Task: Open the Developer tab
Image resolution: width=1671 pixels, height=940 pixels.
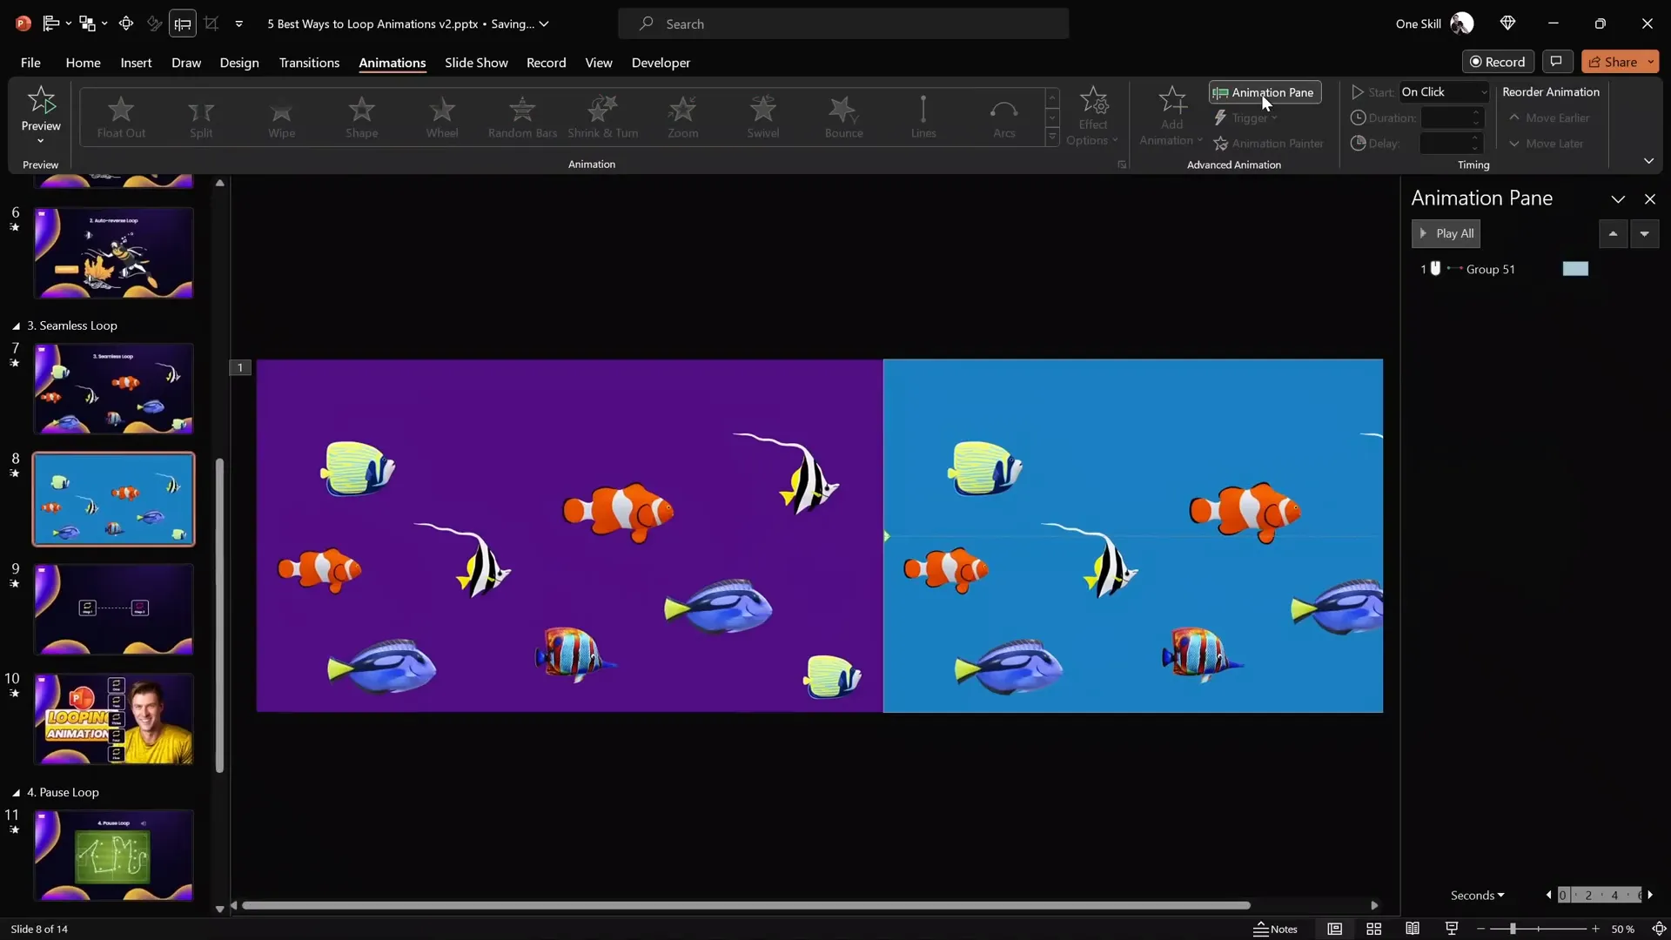Action: pyautogui.click(x=661, y=63)
